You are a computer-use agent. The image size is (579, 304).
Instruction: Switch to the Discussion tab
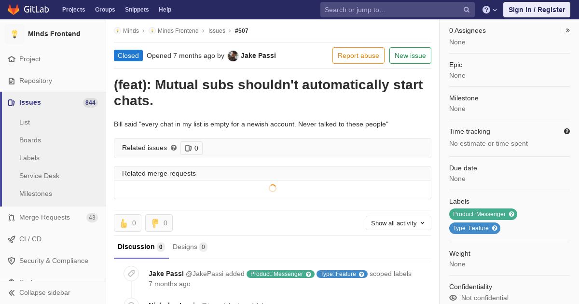pos(141,247)
